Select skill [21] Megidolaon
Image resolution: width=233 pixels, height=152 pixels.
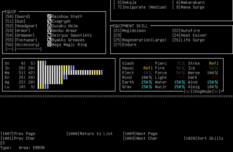coord(130,31)
